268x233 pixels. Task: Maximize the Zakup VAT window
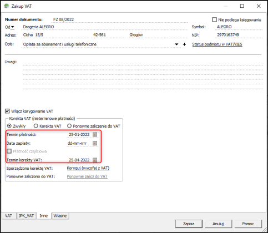(242, 6)
